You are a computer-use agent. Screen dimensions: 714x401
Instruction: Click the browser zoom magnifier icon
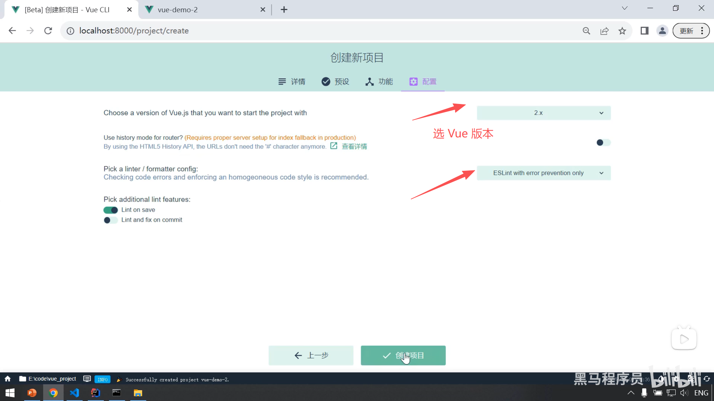point(586,31)
